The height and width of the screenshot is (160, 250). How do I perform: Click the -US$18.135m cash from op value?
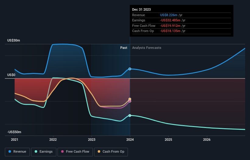(170, 31)
